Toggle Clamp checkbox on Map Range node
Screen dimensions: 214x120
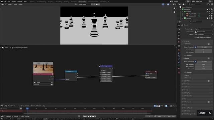click(102, 70)
